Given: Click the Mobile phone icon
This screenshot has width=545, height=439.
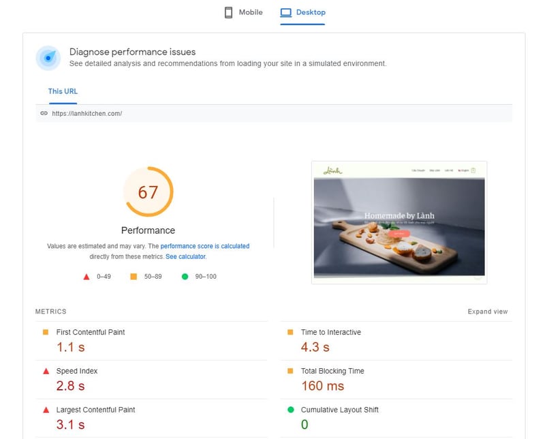Looking at the screenshot, I should click(229, 12).
